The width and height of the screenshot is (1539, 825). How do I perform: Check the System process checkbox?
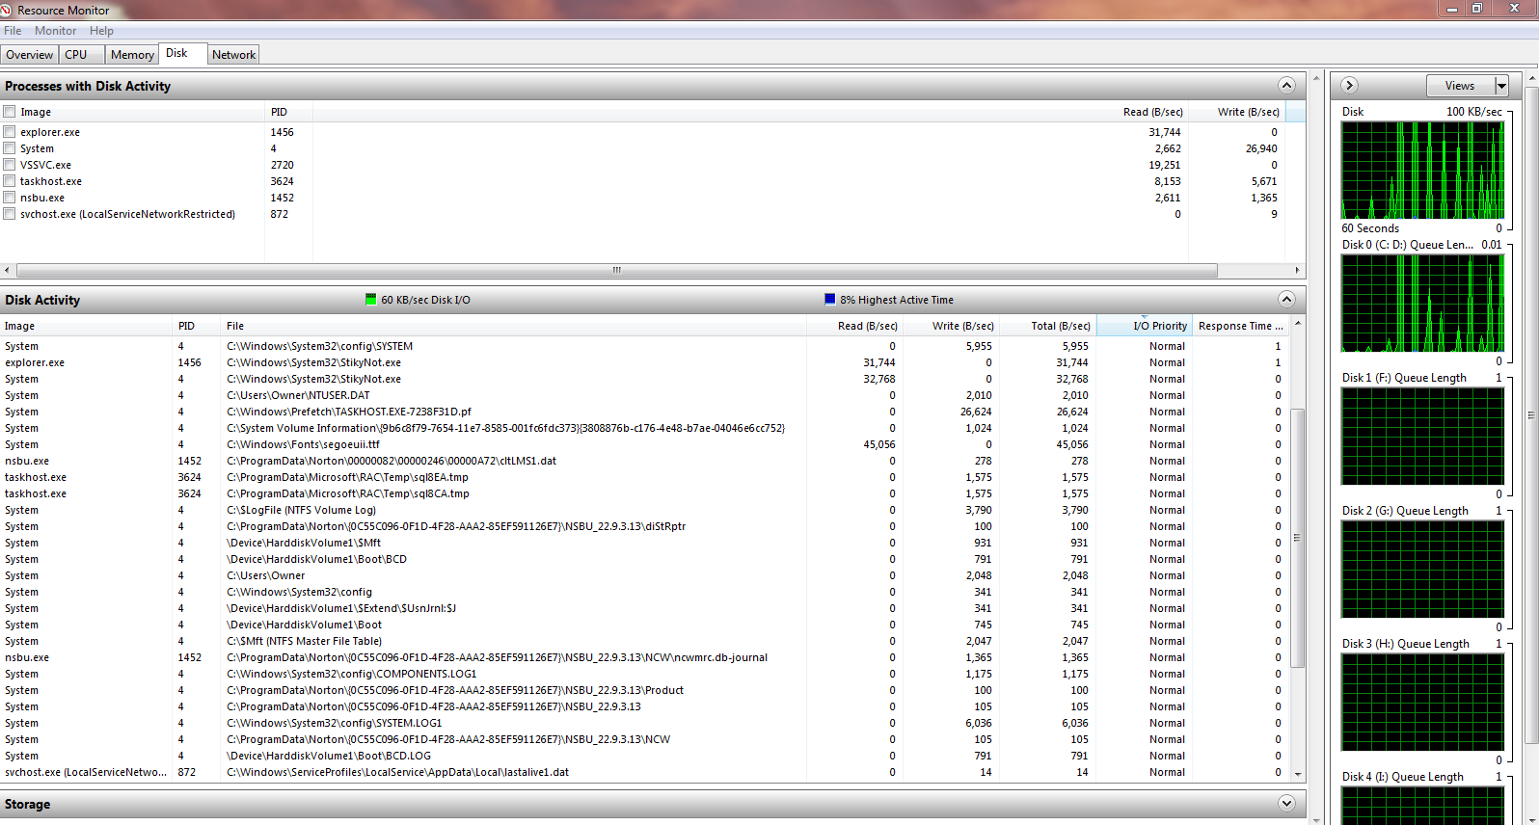point(10,148)
